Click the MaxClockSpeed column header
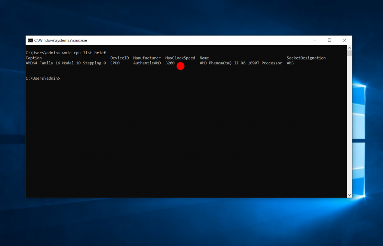383x246 pixels. pos(180,58)
